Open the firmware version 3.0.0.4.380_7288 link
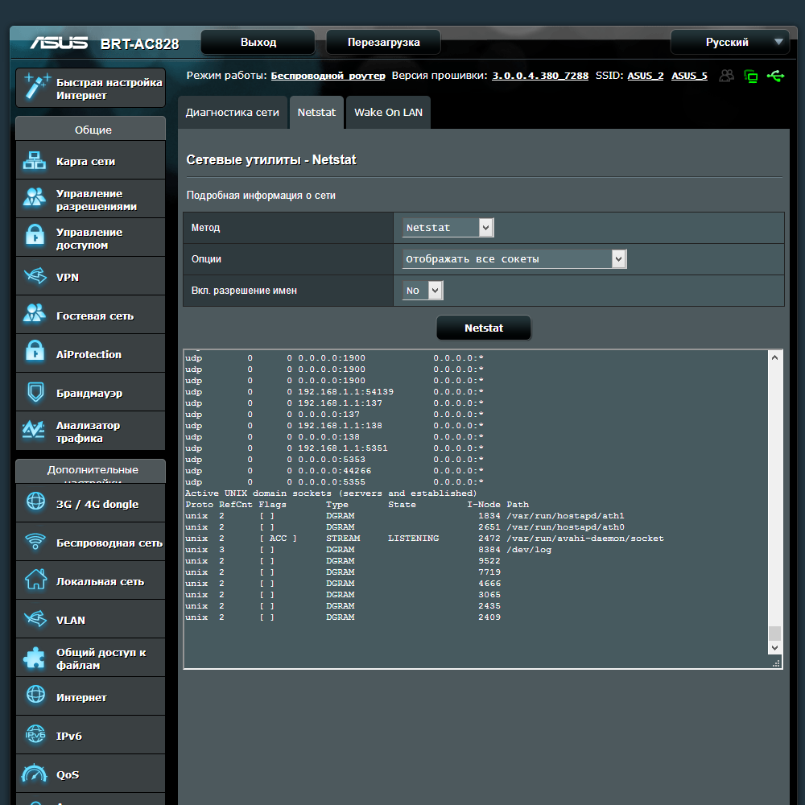This screenshot has height=805, width=805. click(540, 76)
